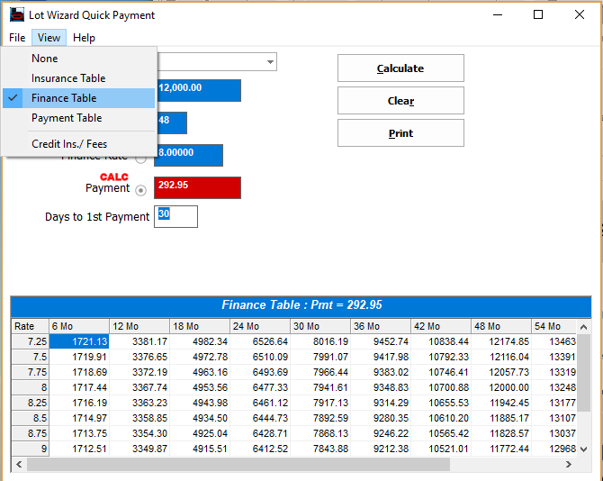603x481 pixels.
Task: Click the Calculate button
Action: pos(400,68)
